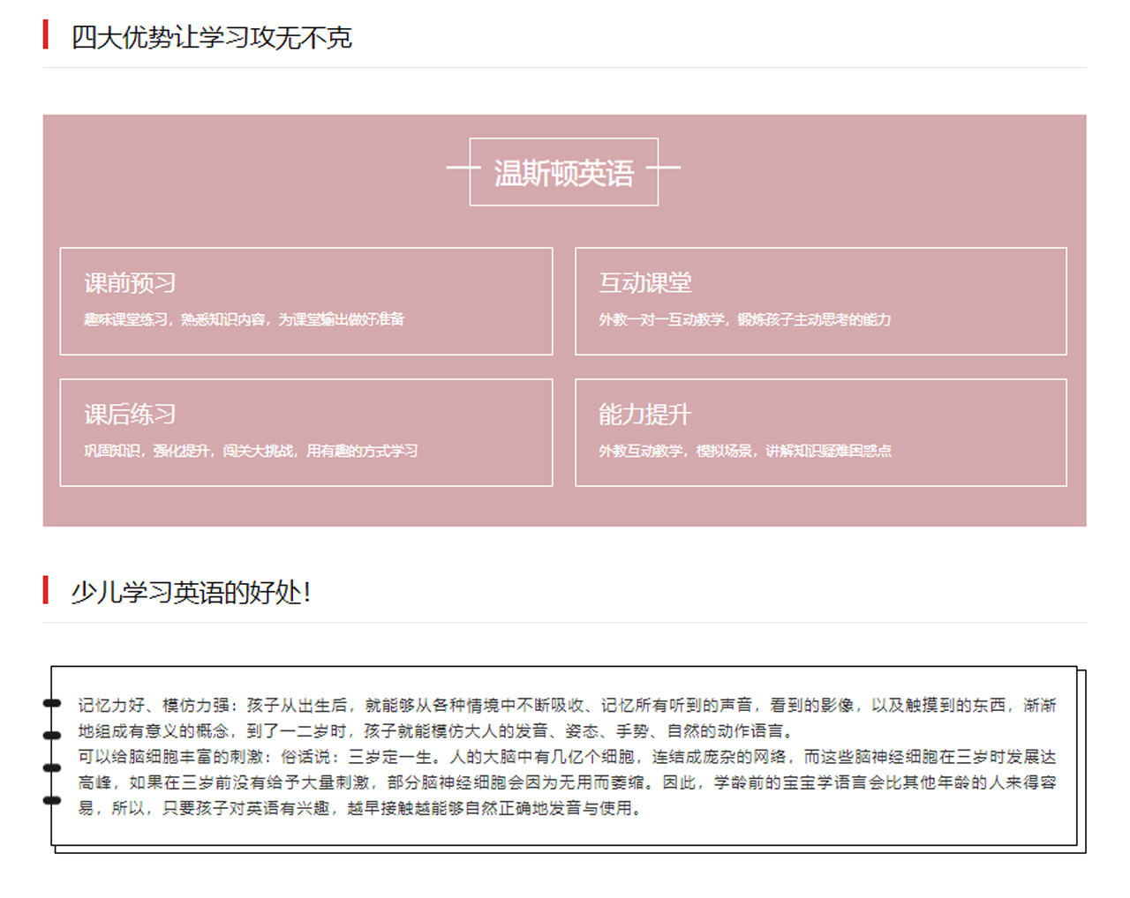Select the 互动课堂 card
Screen dimensions: 1130x898
click(x=821, y=302)
